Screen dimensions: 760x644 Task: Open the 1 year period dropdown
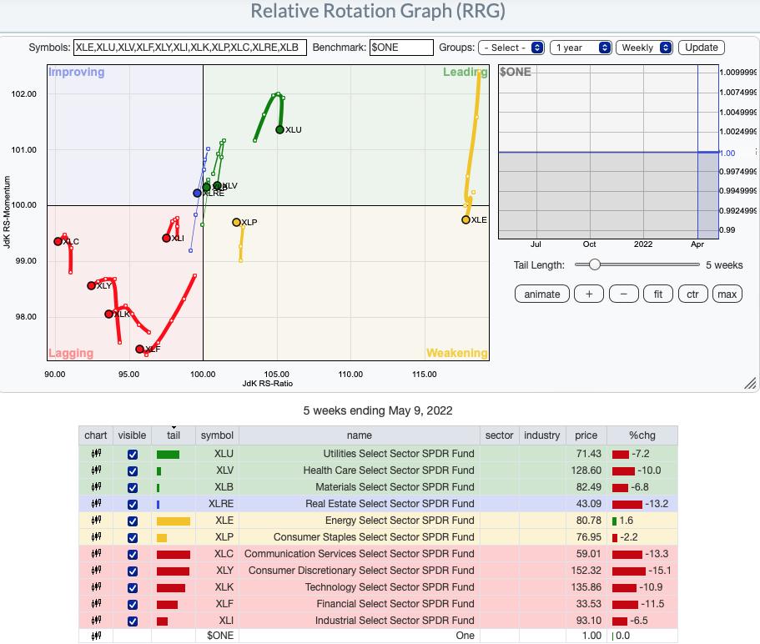pyautogui.click(x=581, y=48)
